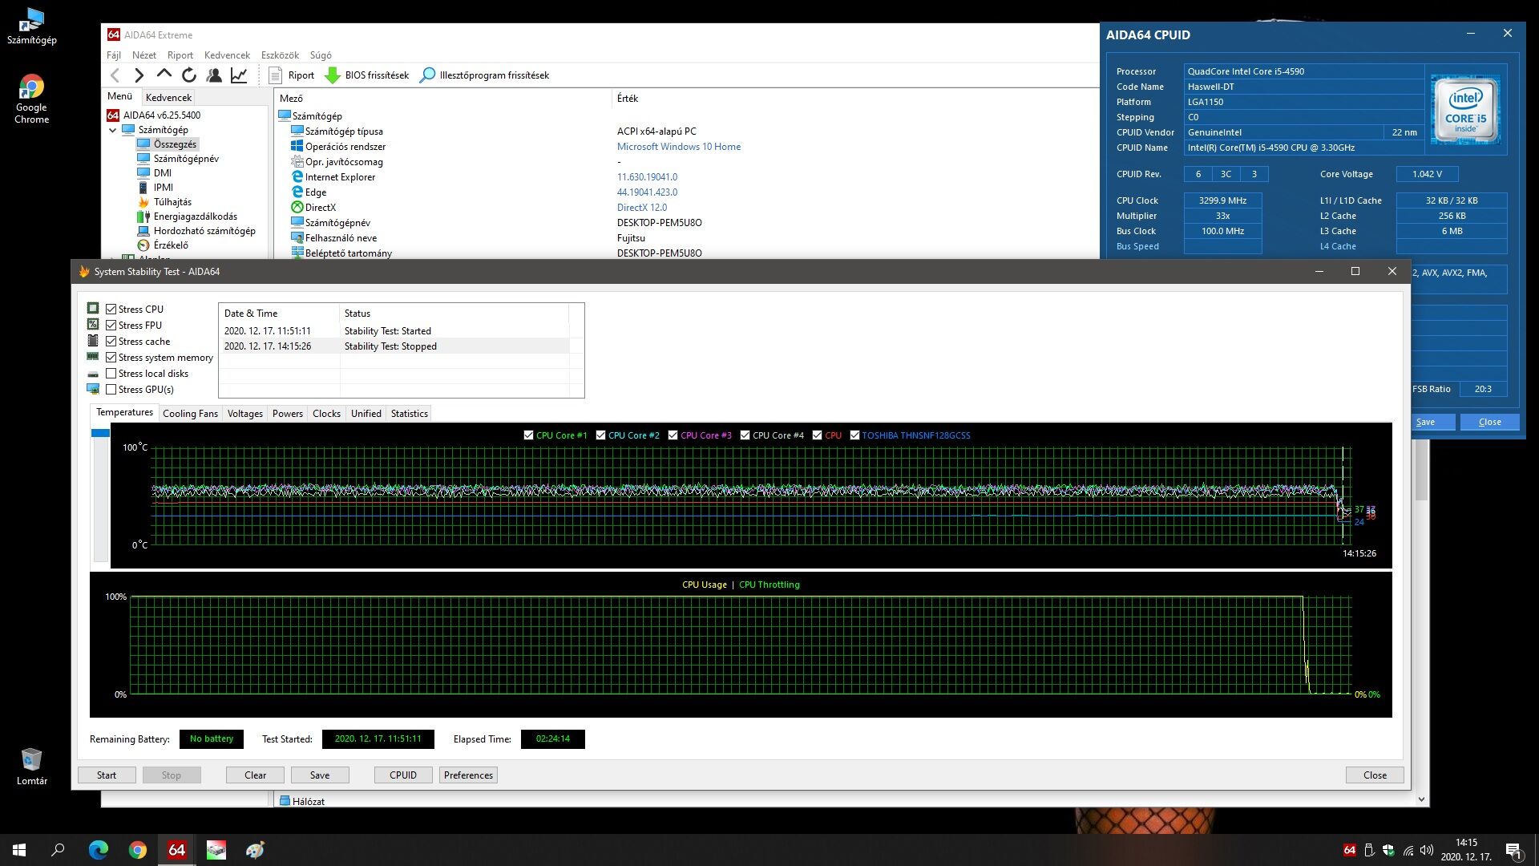
Task: Click the Up level arrow icon
Action: point(164,75)
